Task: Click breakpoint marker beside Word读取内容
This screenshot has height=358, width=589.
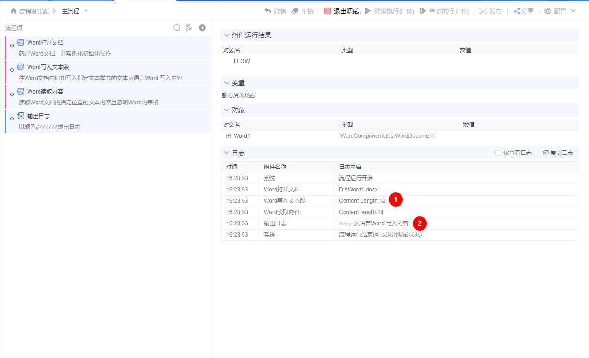Action: click(12, 95)
